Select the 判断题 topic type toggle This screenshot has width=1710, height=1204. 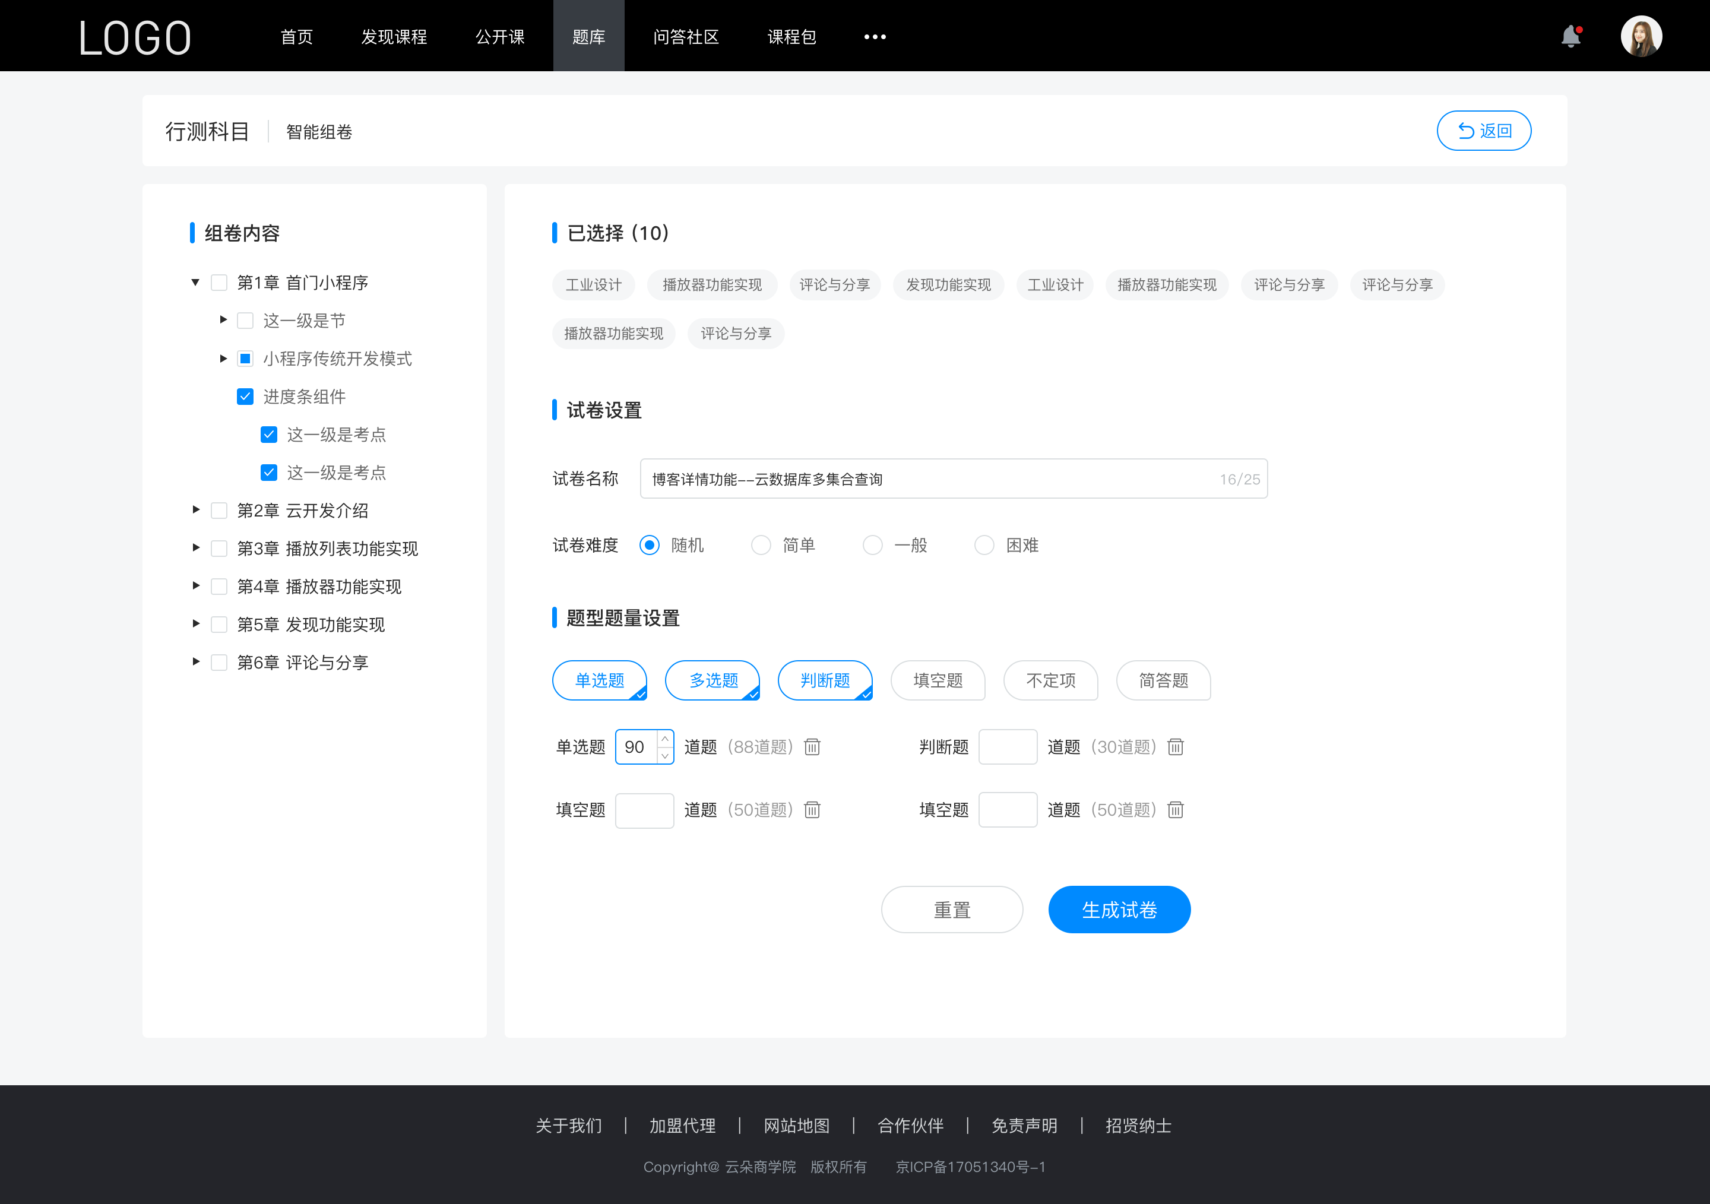[826, 679]
